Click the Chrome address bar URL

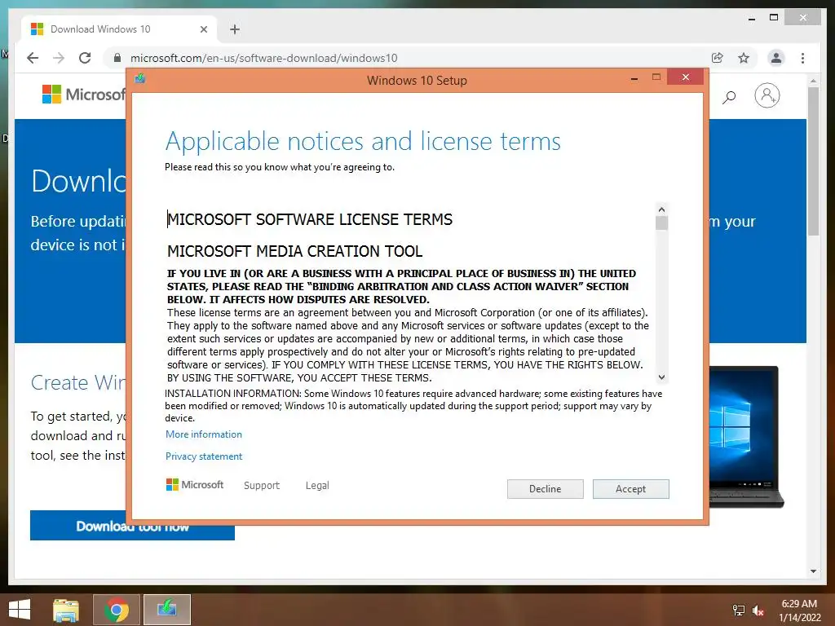point(264,58)
